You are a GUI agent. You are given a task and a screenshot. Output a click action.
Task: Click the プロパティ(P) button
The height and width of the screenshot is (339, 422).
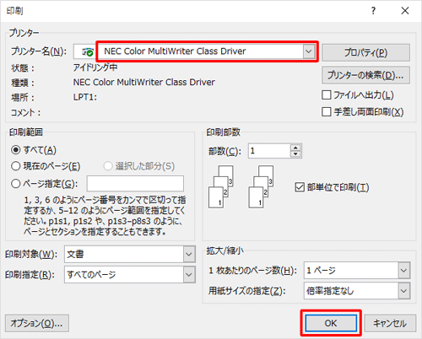click(365, 52)
